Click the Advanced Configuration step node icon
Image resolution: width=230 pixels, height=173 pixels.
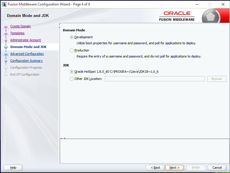click(x=6, y=54)
